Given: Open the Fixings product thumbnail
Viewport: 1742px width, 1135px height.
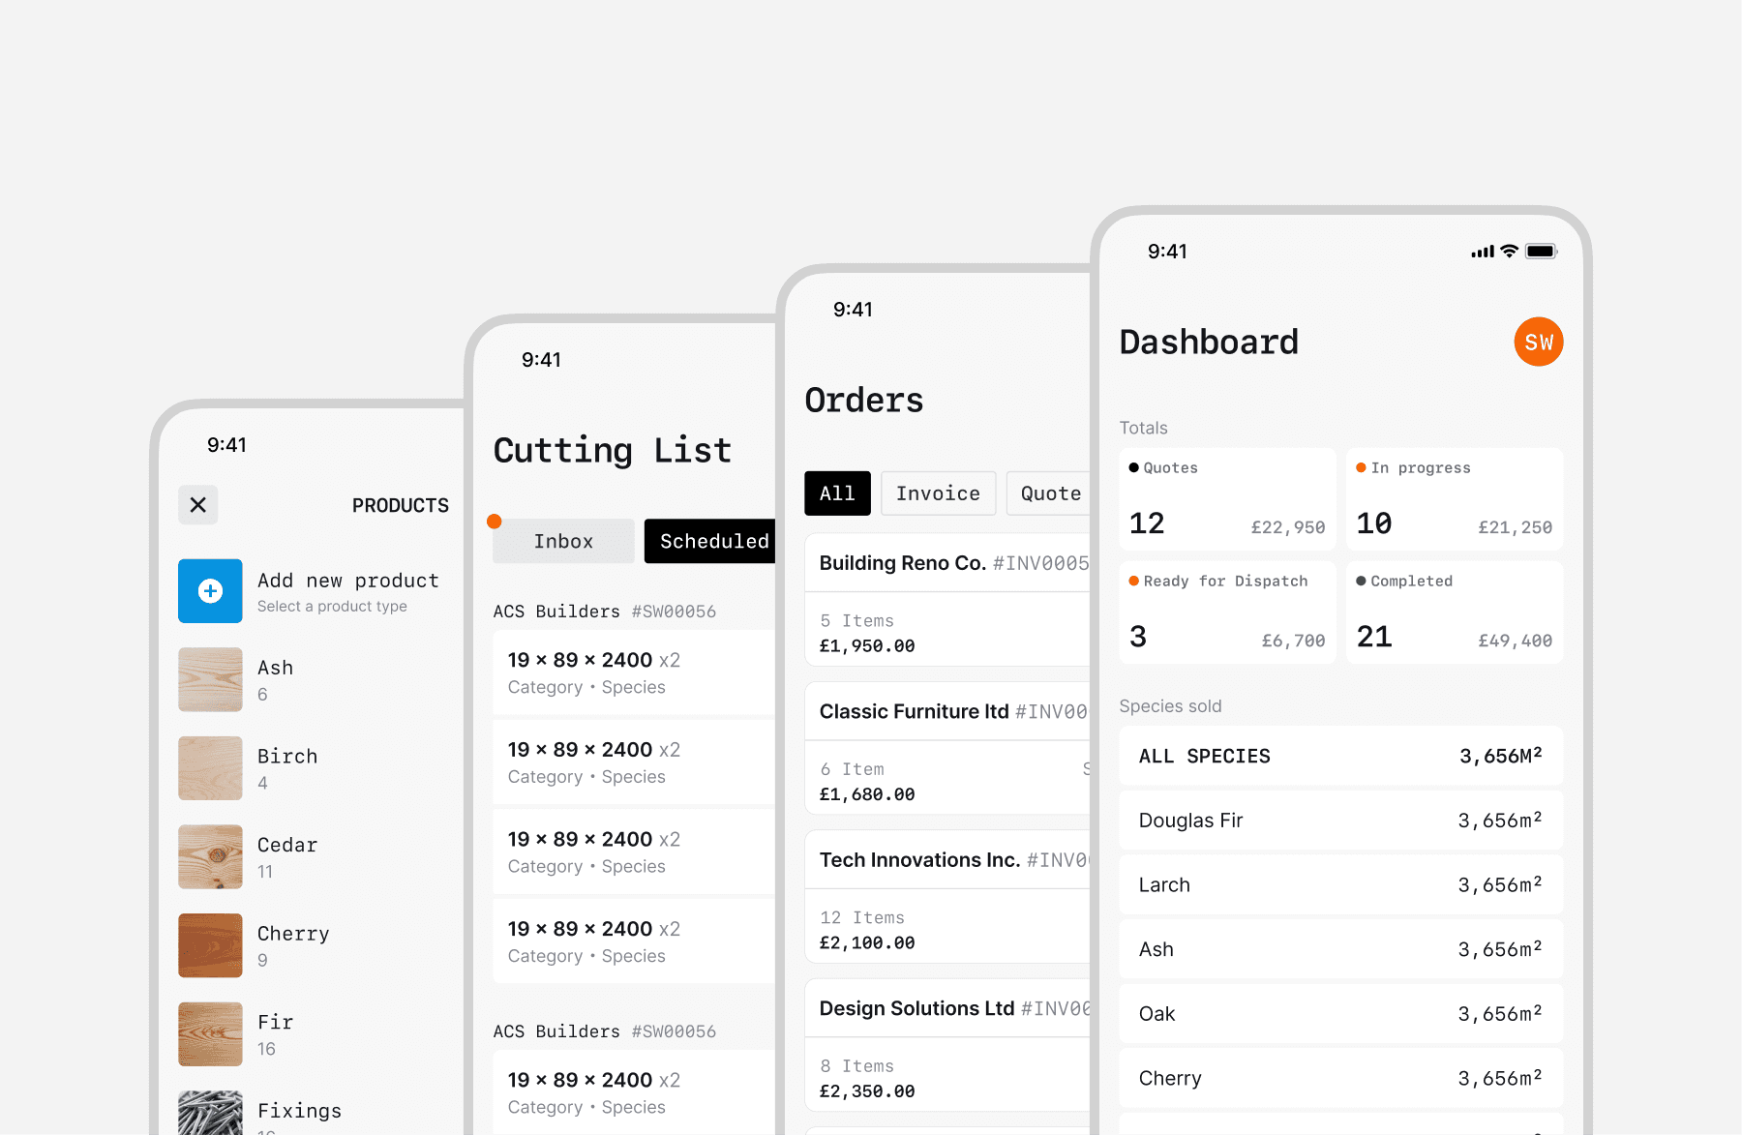Looking at the screenshot, I should [210, 1113].
